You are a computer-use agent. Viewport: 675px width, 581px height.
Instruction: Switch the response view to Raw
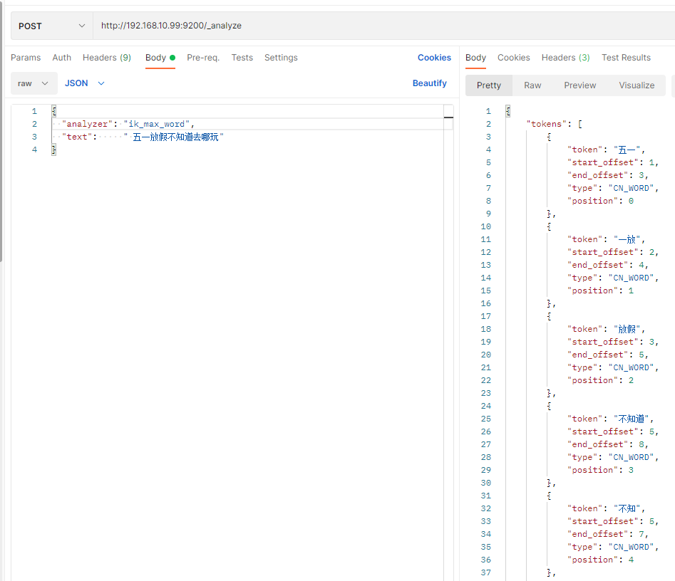[532, 85]
